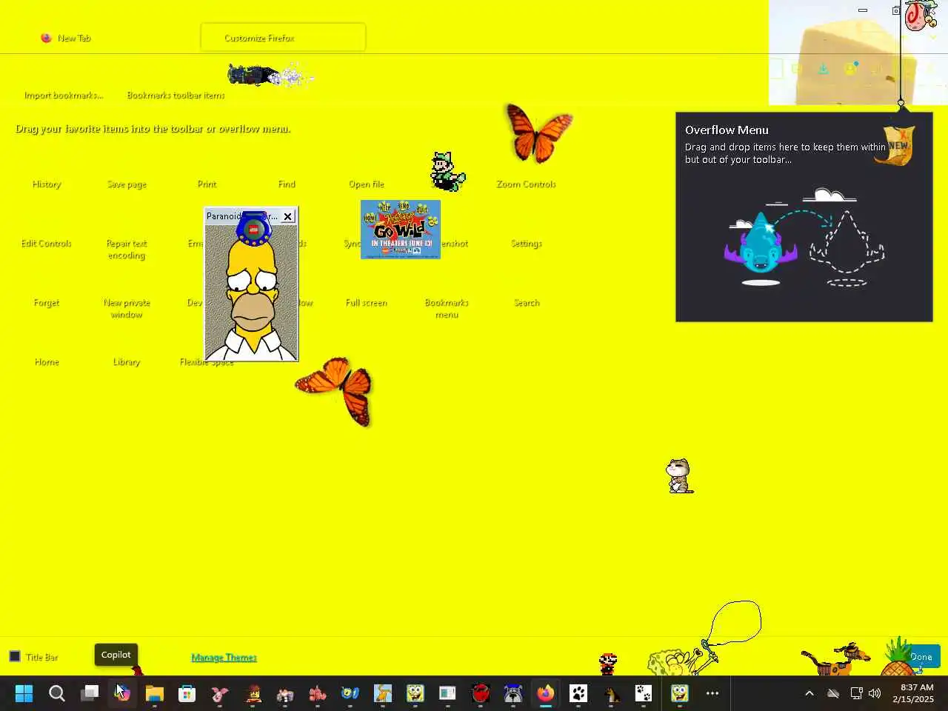Open the red devil-face taskbar app
This screenshot has width=948, height=711.
(x=481, y=694)
